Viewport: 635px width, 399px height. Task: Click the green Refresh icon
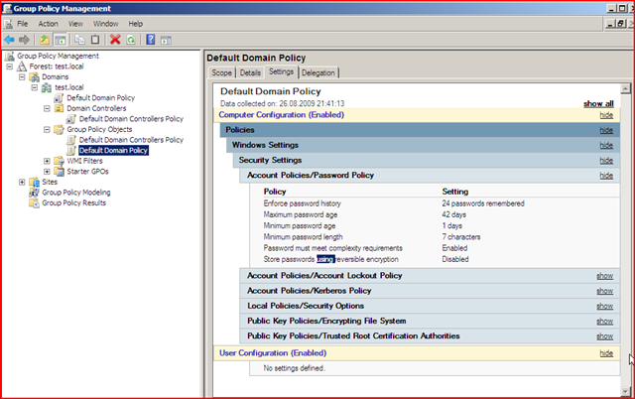(131, 40)
